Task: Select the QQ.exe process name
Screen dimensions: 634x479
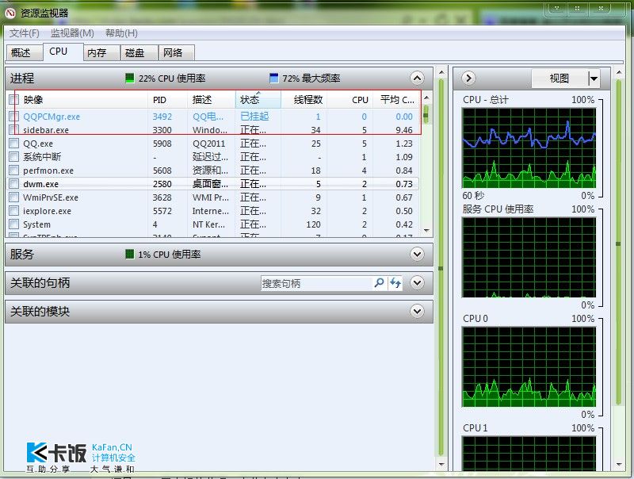Action: pyautogui.click(x=37, y=144)
